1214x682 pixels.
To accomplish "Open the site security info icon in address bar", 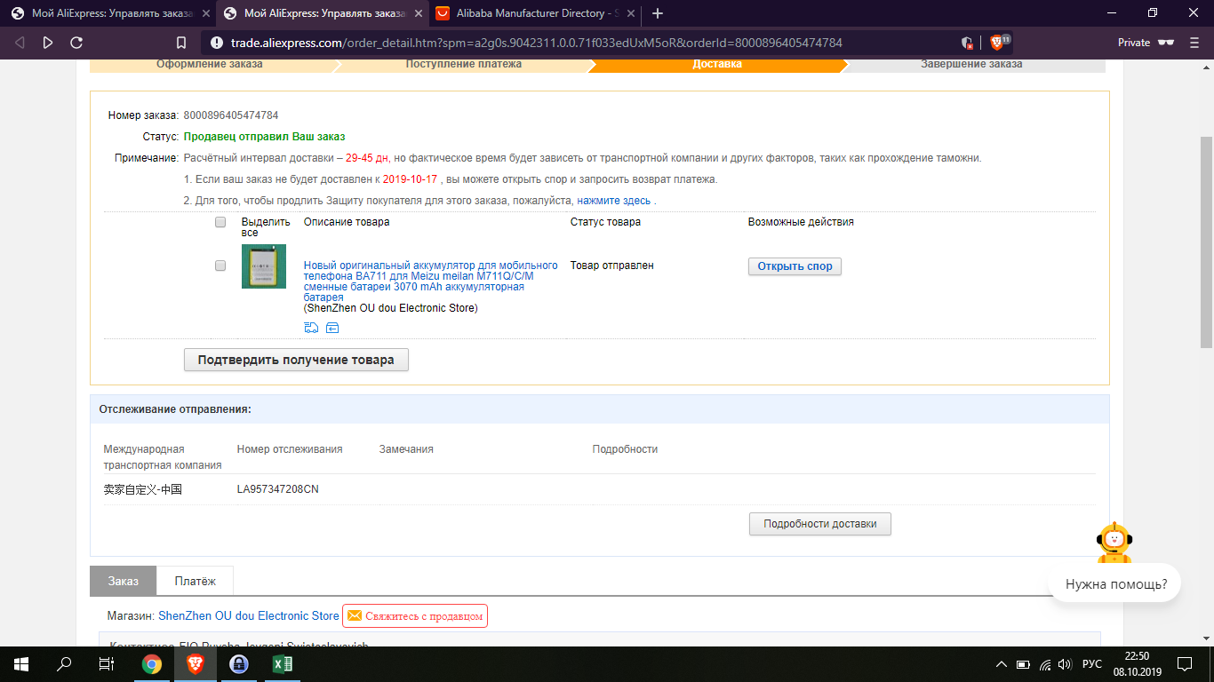I will [217, 43].
